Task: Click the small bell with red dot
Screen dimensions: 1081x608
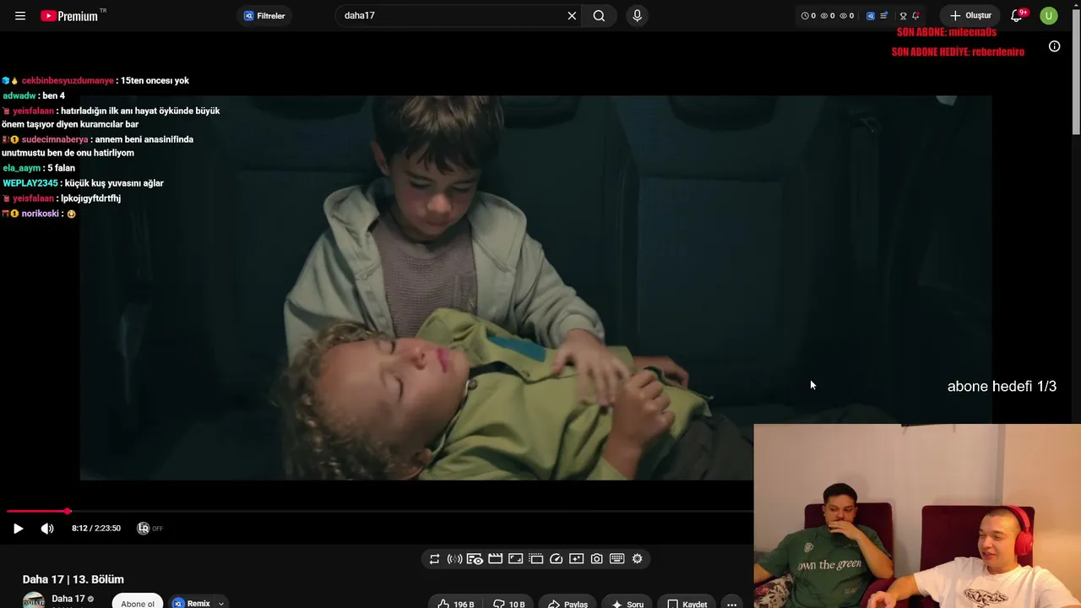Action: (x=915, y=15)
